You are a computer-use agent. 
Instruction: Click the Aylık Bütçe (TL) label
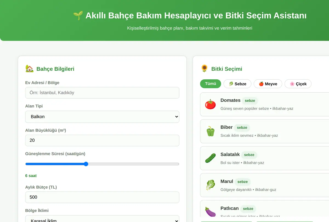click(41, 187)
